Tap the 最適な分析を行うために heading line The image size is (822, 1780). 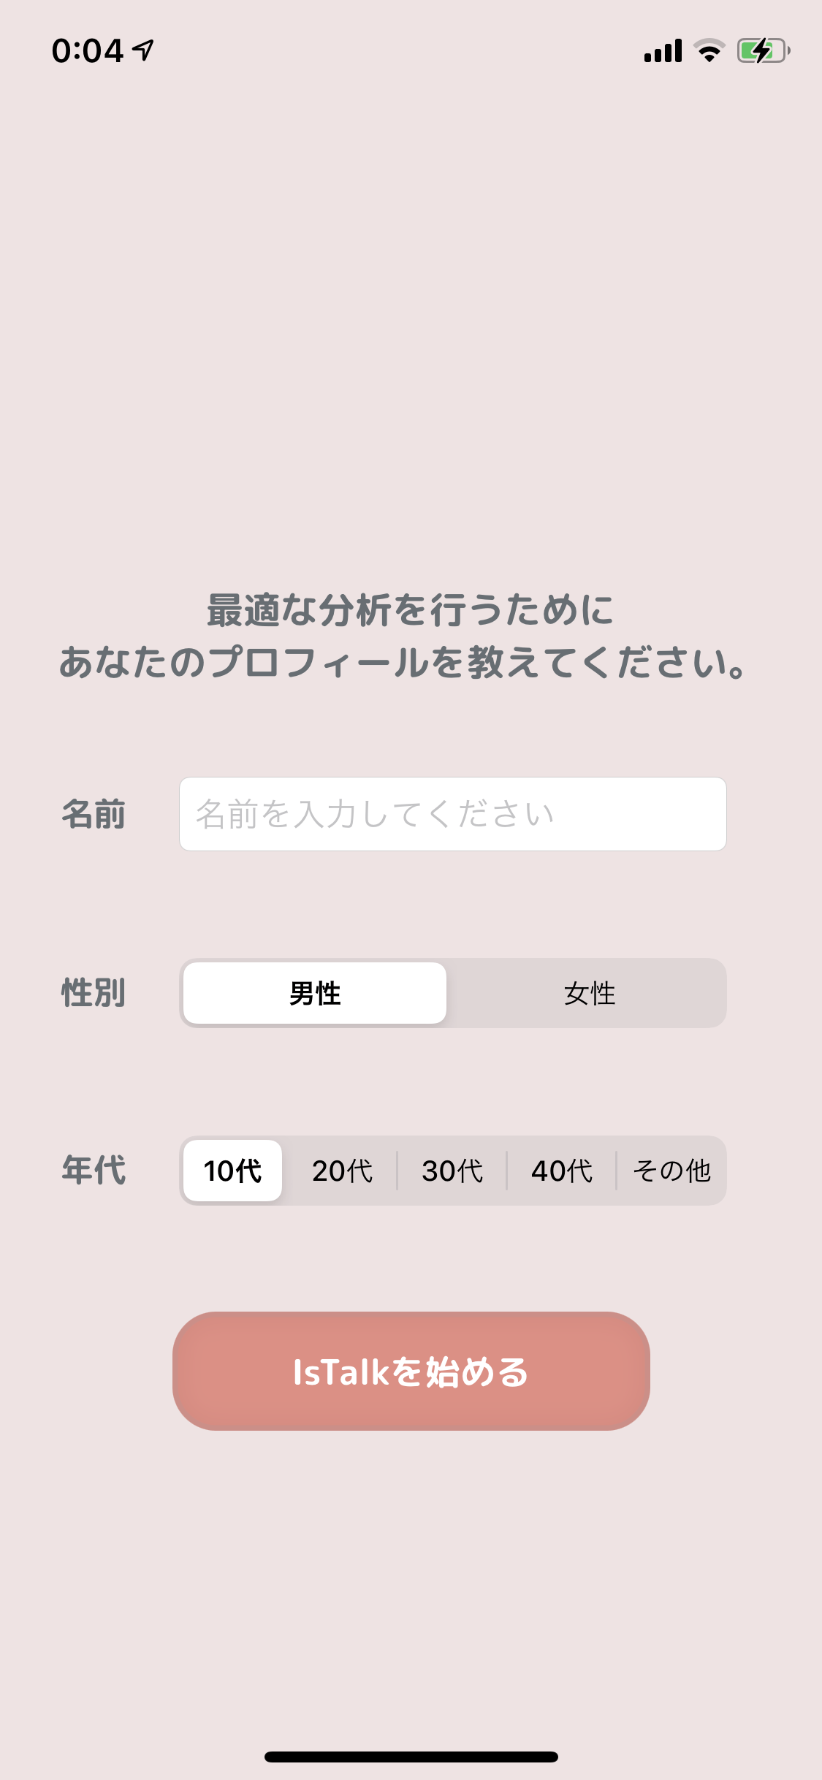pyautogui.click(x=411, y=610)
